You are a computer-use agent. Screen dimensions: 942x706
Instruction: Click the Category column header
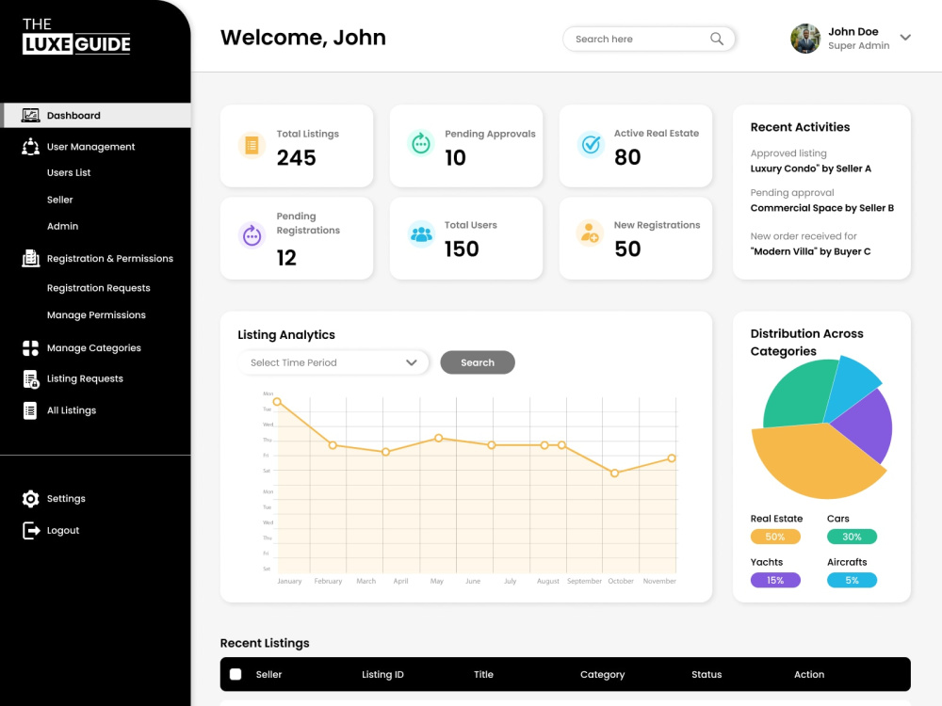(603, 675)
